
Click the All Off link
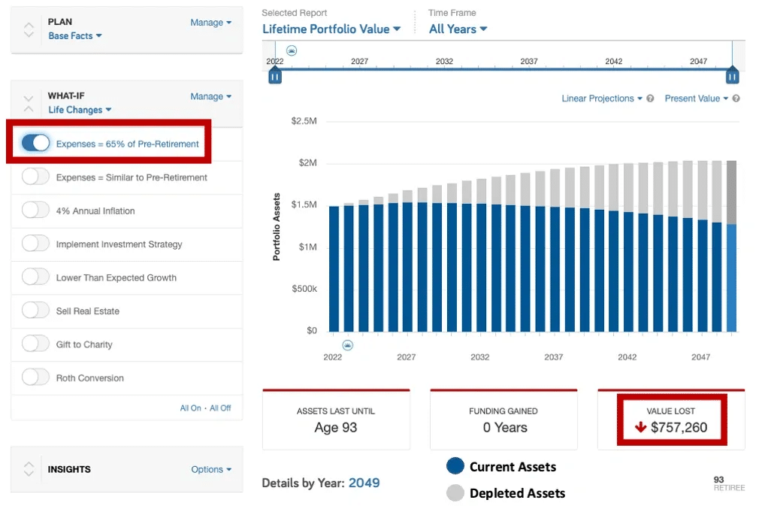click(220, 408)
